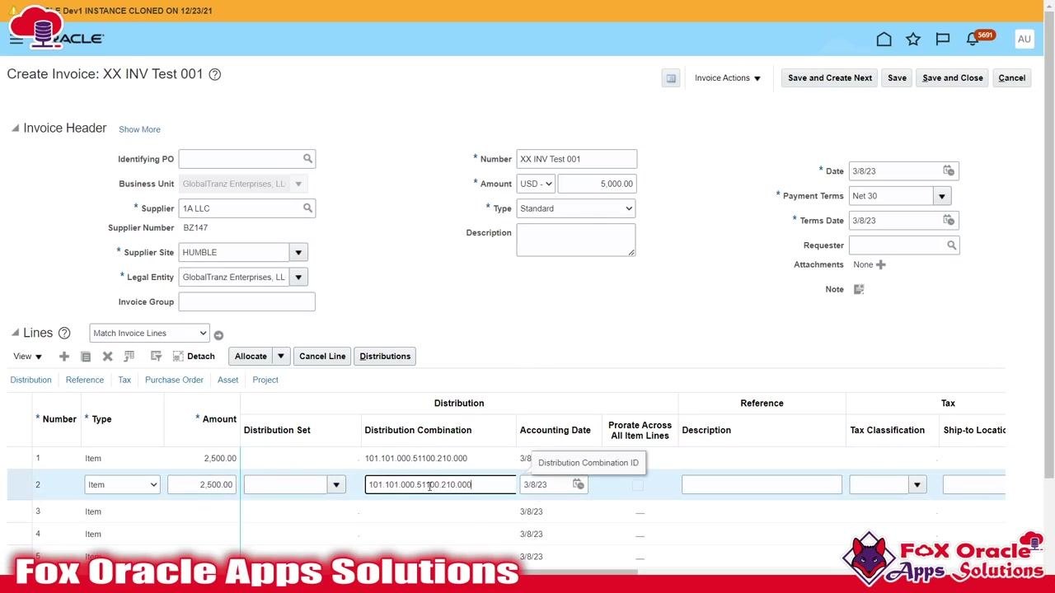Delete selected line with X icon
This screenshot has height=593, width=1055.
pyautogui.click(x=107, y=357)
